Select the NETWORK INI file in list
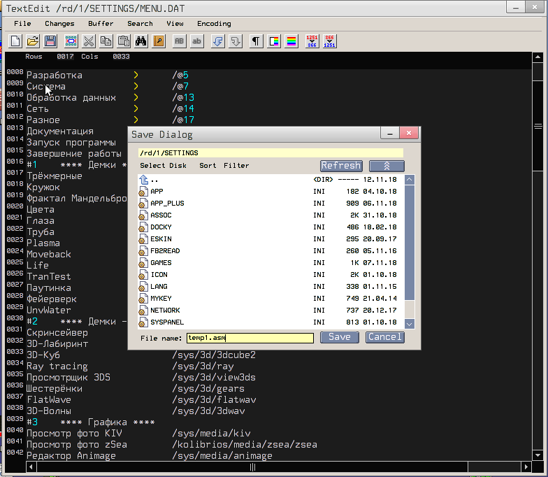Image resolution: width=548 pixels, height=477 pixels. 165,310
